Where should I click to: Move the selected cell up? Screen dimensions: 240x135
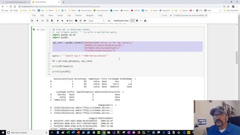pos(58,21)
